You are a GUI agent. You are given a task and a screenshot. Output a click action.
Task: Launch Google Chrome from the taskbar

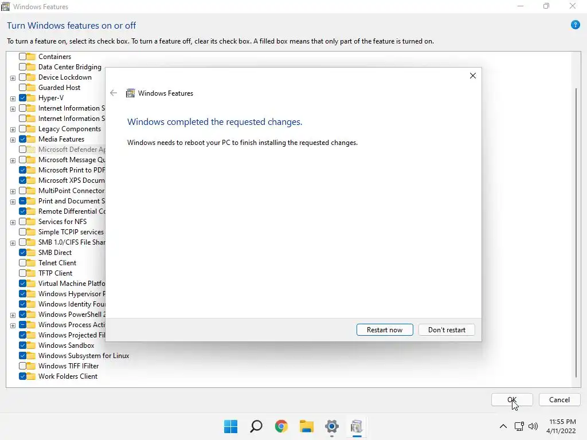[x=281, y=426]
